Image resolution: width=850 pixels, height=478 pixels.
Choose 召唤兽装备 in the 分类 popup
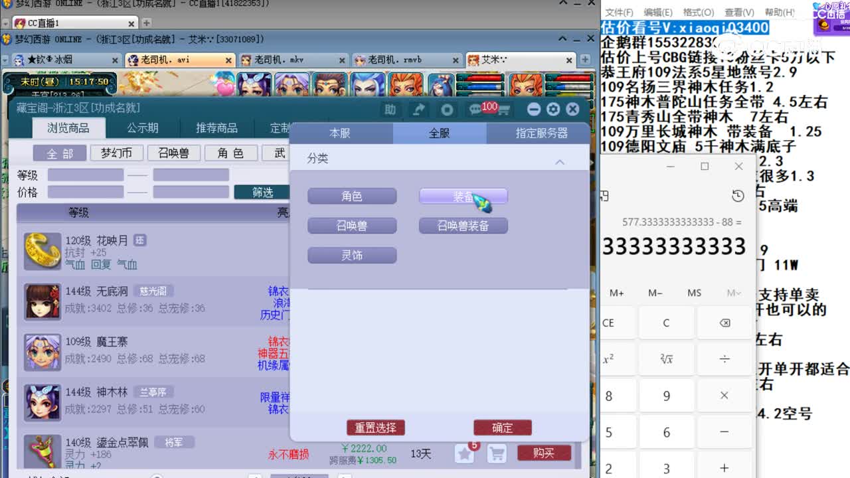coord(464,226)
